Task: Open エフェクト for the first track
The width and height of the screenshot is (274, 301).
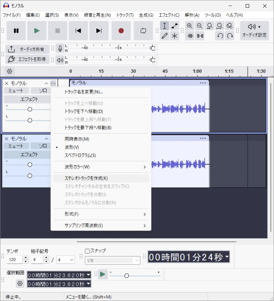Action: click(27, 99)
